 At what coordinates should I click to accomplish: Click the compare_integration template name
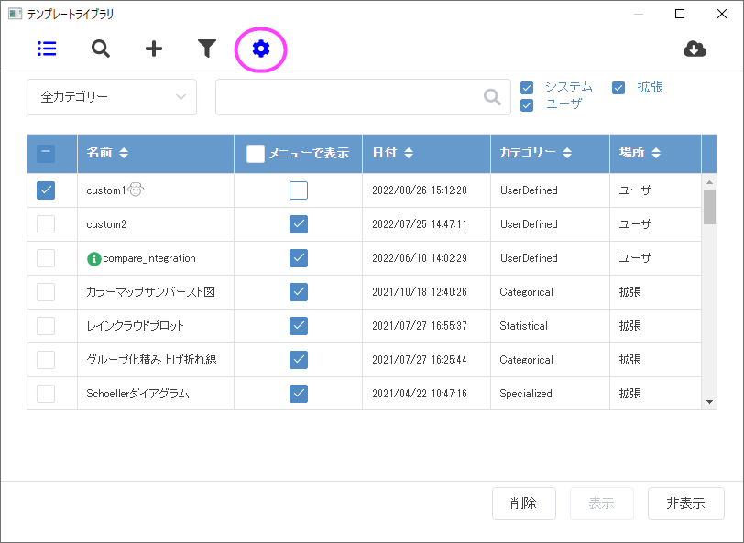pos(149,258)
